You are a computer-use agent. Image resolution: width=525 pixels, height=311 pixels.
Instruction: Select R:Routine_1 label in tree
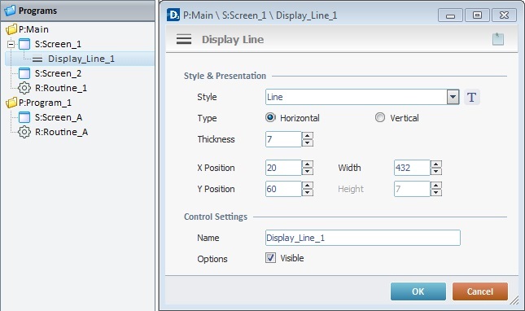point(61,88)
